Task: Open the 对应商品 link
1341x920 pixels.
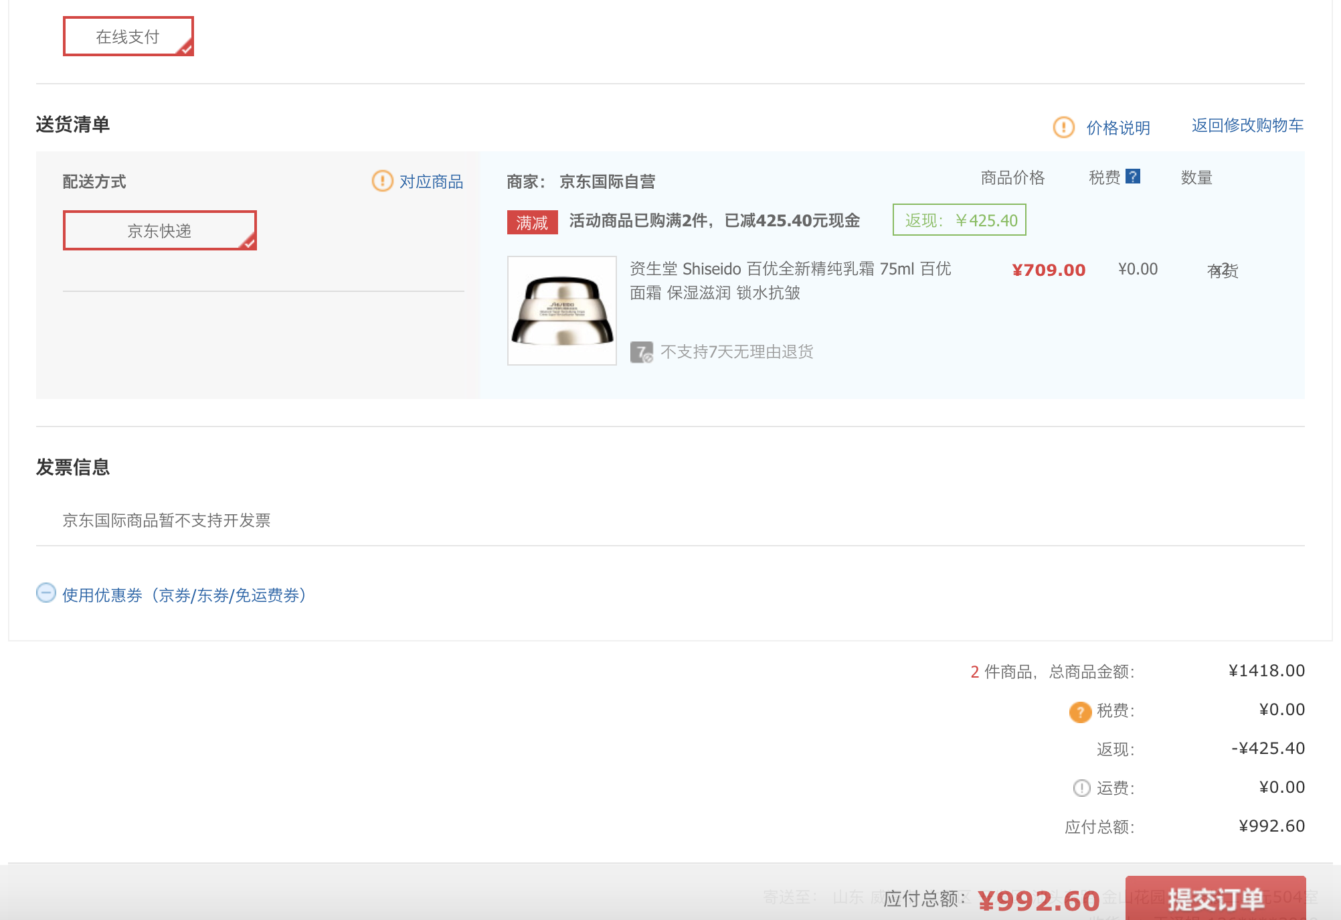Action: (x=432, y=181)
